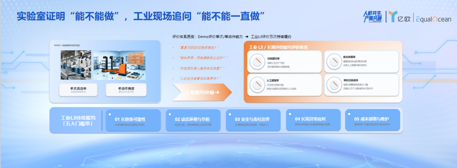Image resolution: width=457 pixels, height=168 pixels.
Task: Open the 04 长尾异常应对 card
Action: (313, 120)
